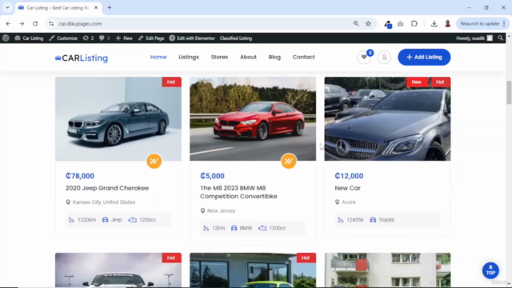512x288 pixels.
Task: Click the Add Listing button
Action: (x=424, y=57)
